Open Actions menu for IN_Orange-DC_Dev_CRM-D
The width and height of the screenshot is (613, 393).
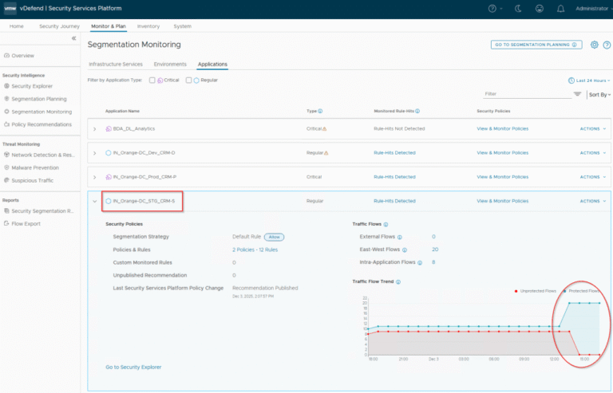click(x=593, y=153)
